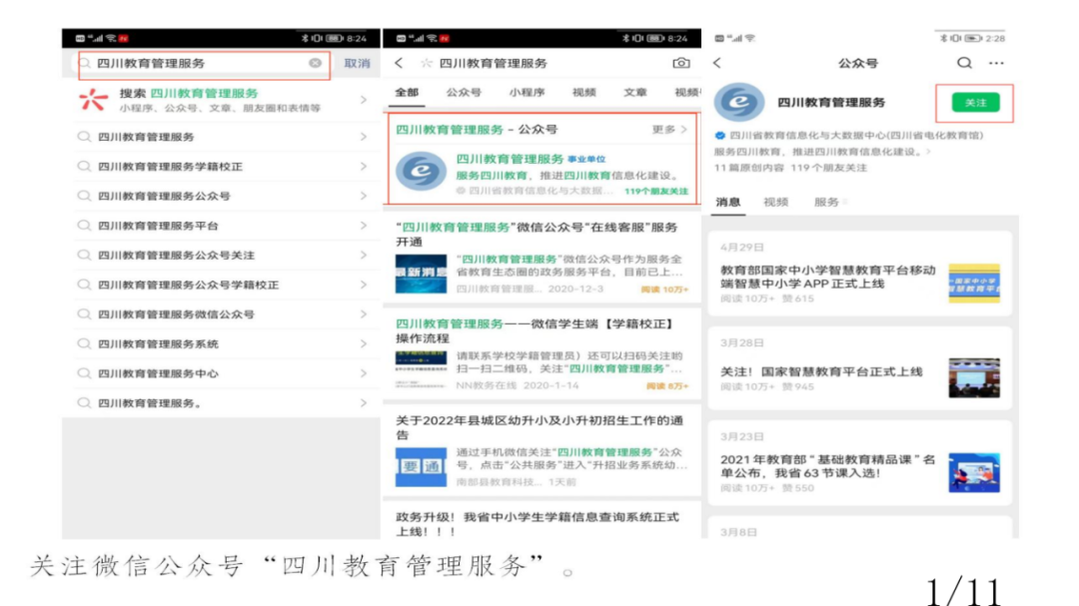Viewport: 1079px width, 606px height.
Task: Clear the search field text with the X icon
Action: (316, 63)
